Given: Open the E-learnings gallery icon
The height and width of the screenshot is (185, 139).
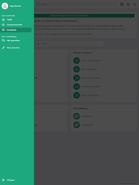Looking at the screenshot, I should (x=76, y=116).
